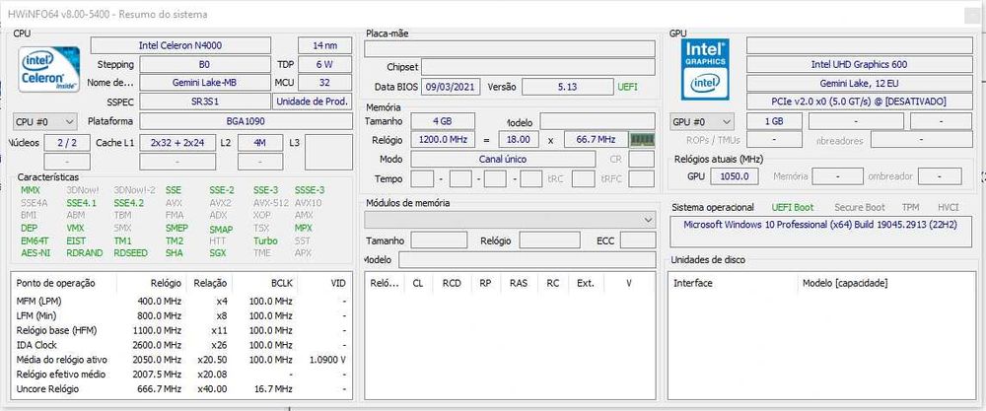Viewport: 986px width, 411px height.
Task: Expand the Módulos de memória dropdown
Action: [510, 220]
